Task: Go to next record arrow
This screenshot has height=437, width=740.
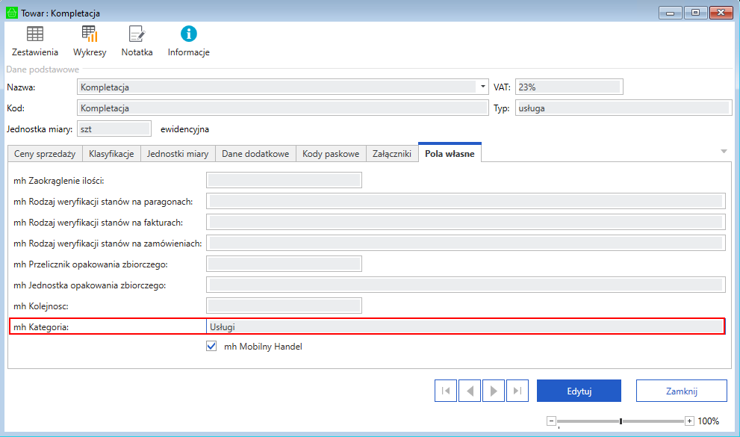Action: point(493,391)
